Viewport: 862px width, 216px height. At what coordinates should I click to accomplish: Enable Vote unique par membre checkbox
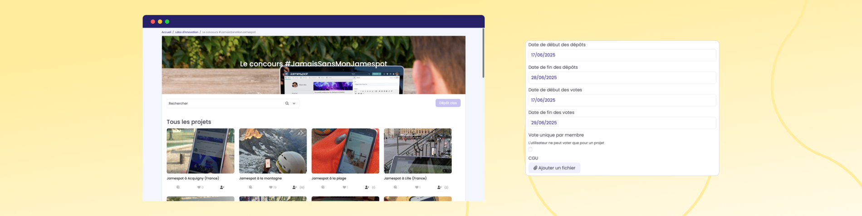point(530,149)
